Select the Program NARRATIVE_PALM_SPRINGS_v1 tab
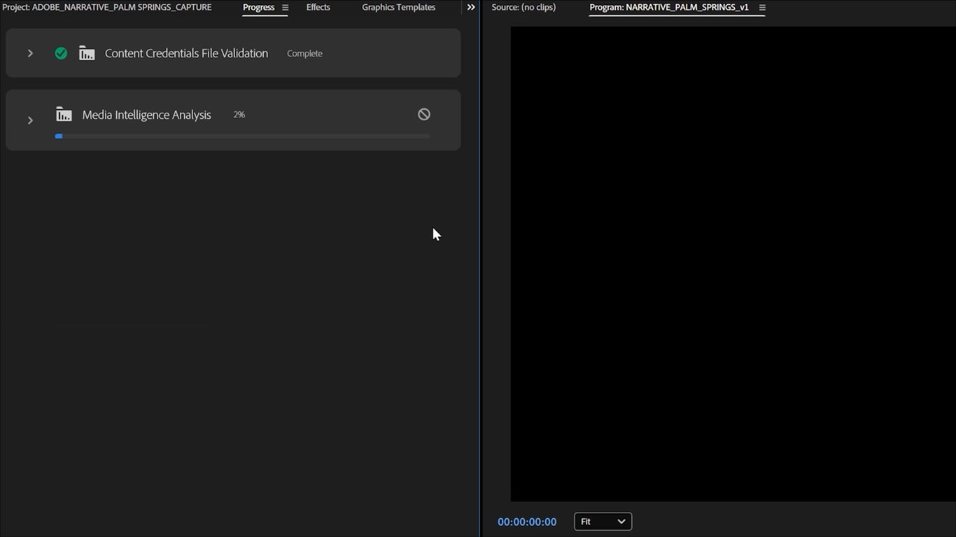Image resolution: width=956 pixels, height=537 pixels. tap(668, 8)
